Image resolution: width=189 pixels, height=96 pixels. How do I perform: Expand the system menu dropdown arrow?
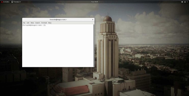coord(187,2)
